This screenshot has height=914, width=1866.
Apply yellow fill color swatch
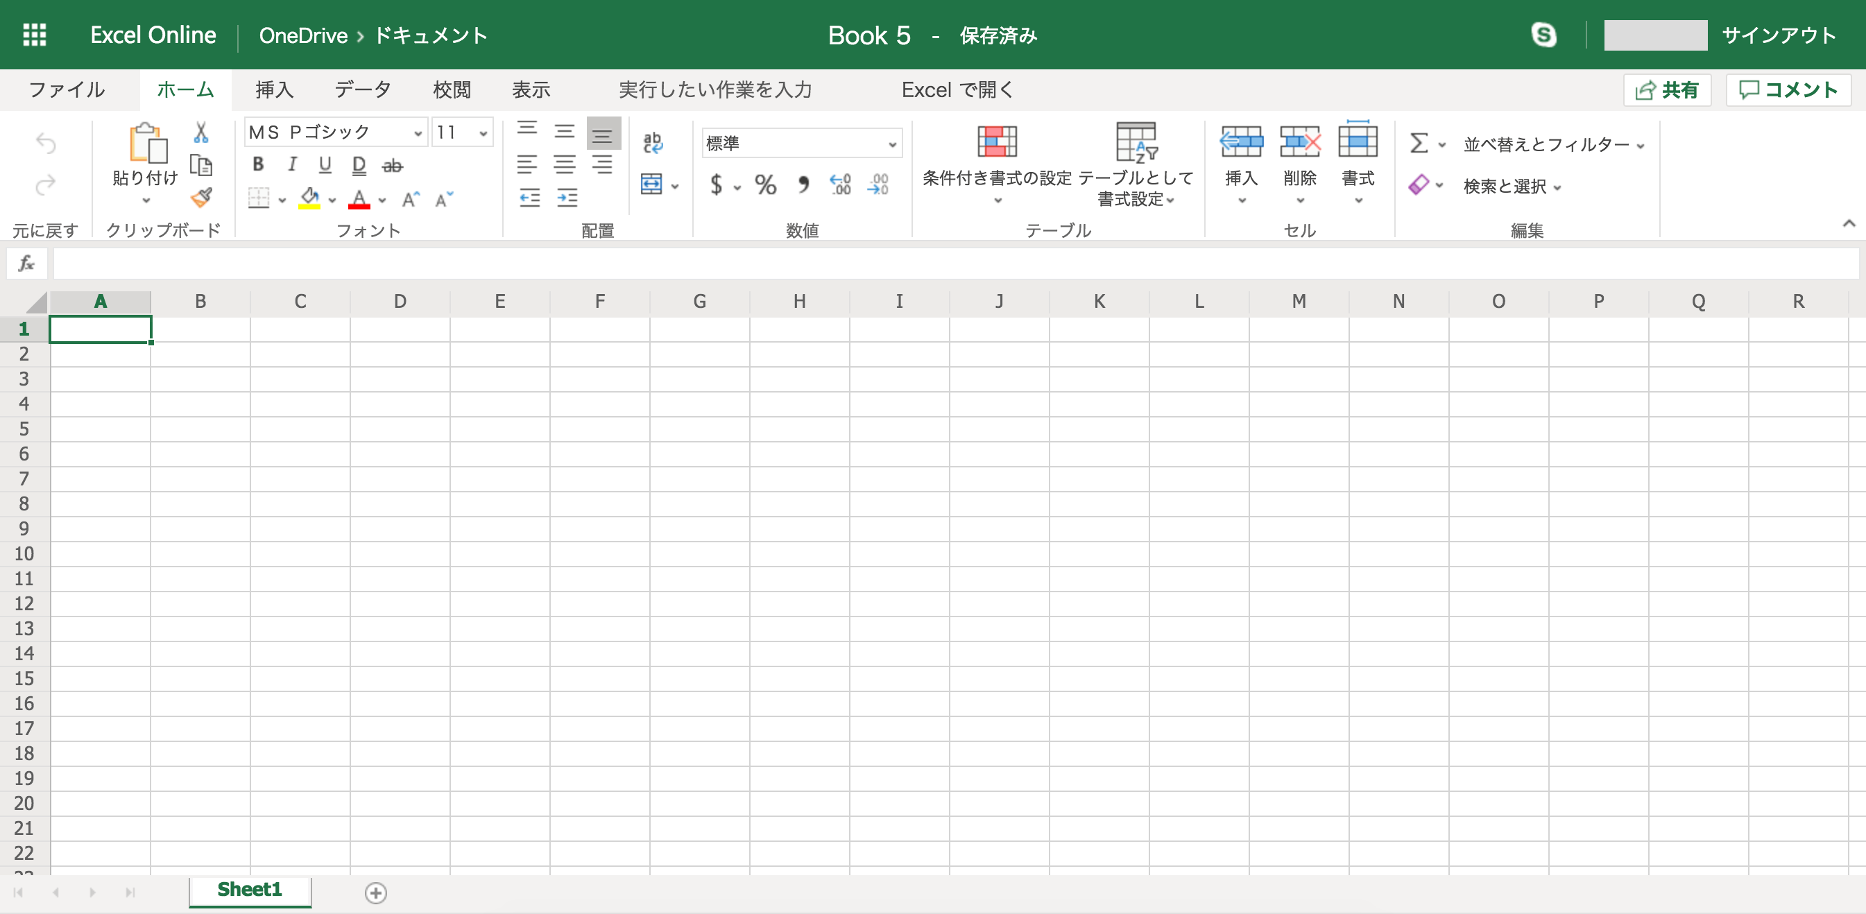(x=309, y=198)
